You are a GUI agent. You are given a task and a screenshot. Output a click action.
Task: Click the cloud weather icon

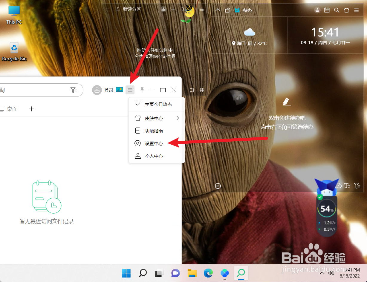click(x=249, y=32)
